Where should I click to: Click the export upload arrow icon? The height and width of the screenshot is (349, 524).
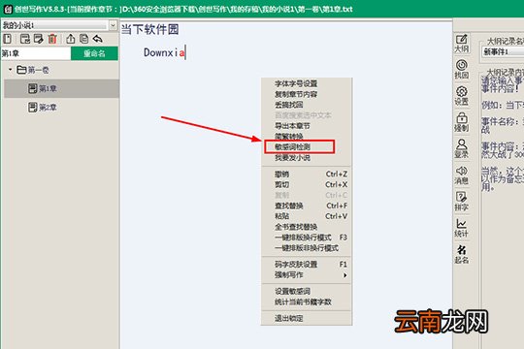[x=70, y=39]
